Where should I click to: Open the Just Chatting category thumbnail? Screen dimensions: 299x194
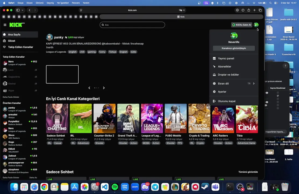tap(57, 118)
